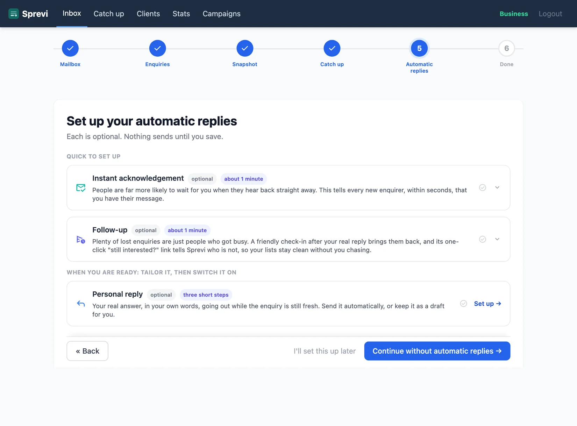577x426 pixels.
Task: Toggle Personal reply status check circle
Action: (x=464, y=304)
